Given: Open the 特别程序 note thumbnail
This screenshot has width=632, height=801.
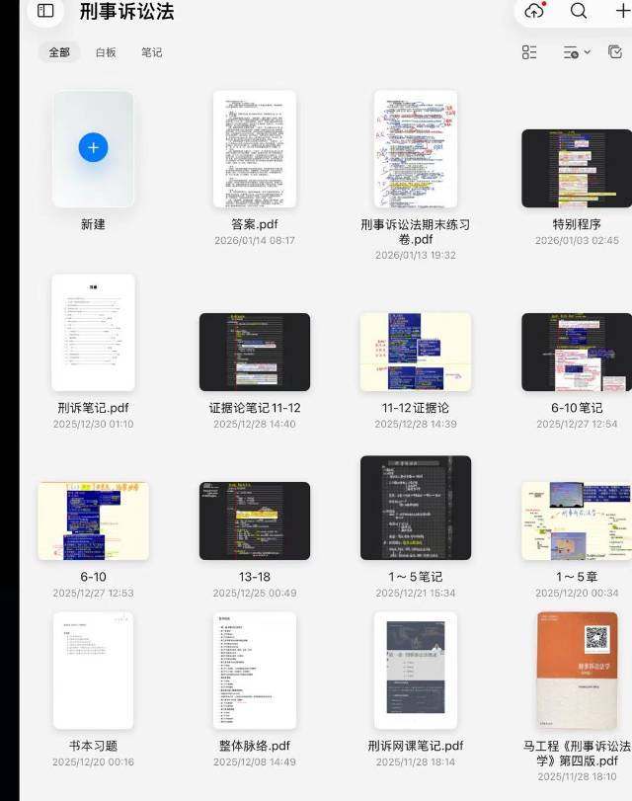Looking at the screenshot, I should [577, 169].
